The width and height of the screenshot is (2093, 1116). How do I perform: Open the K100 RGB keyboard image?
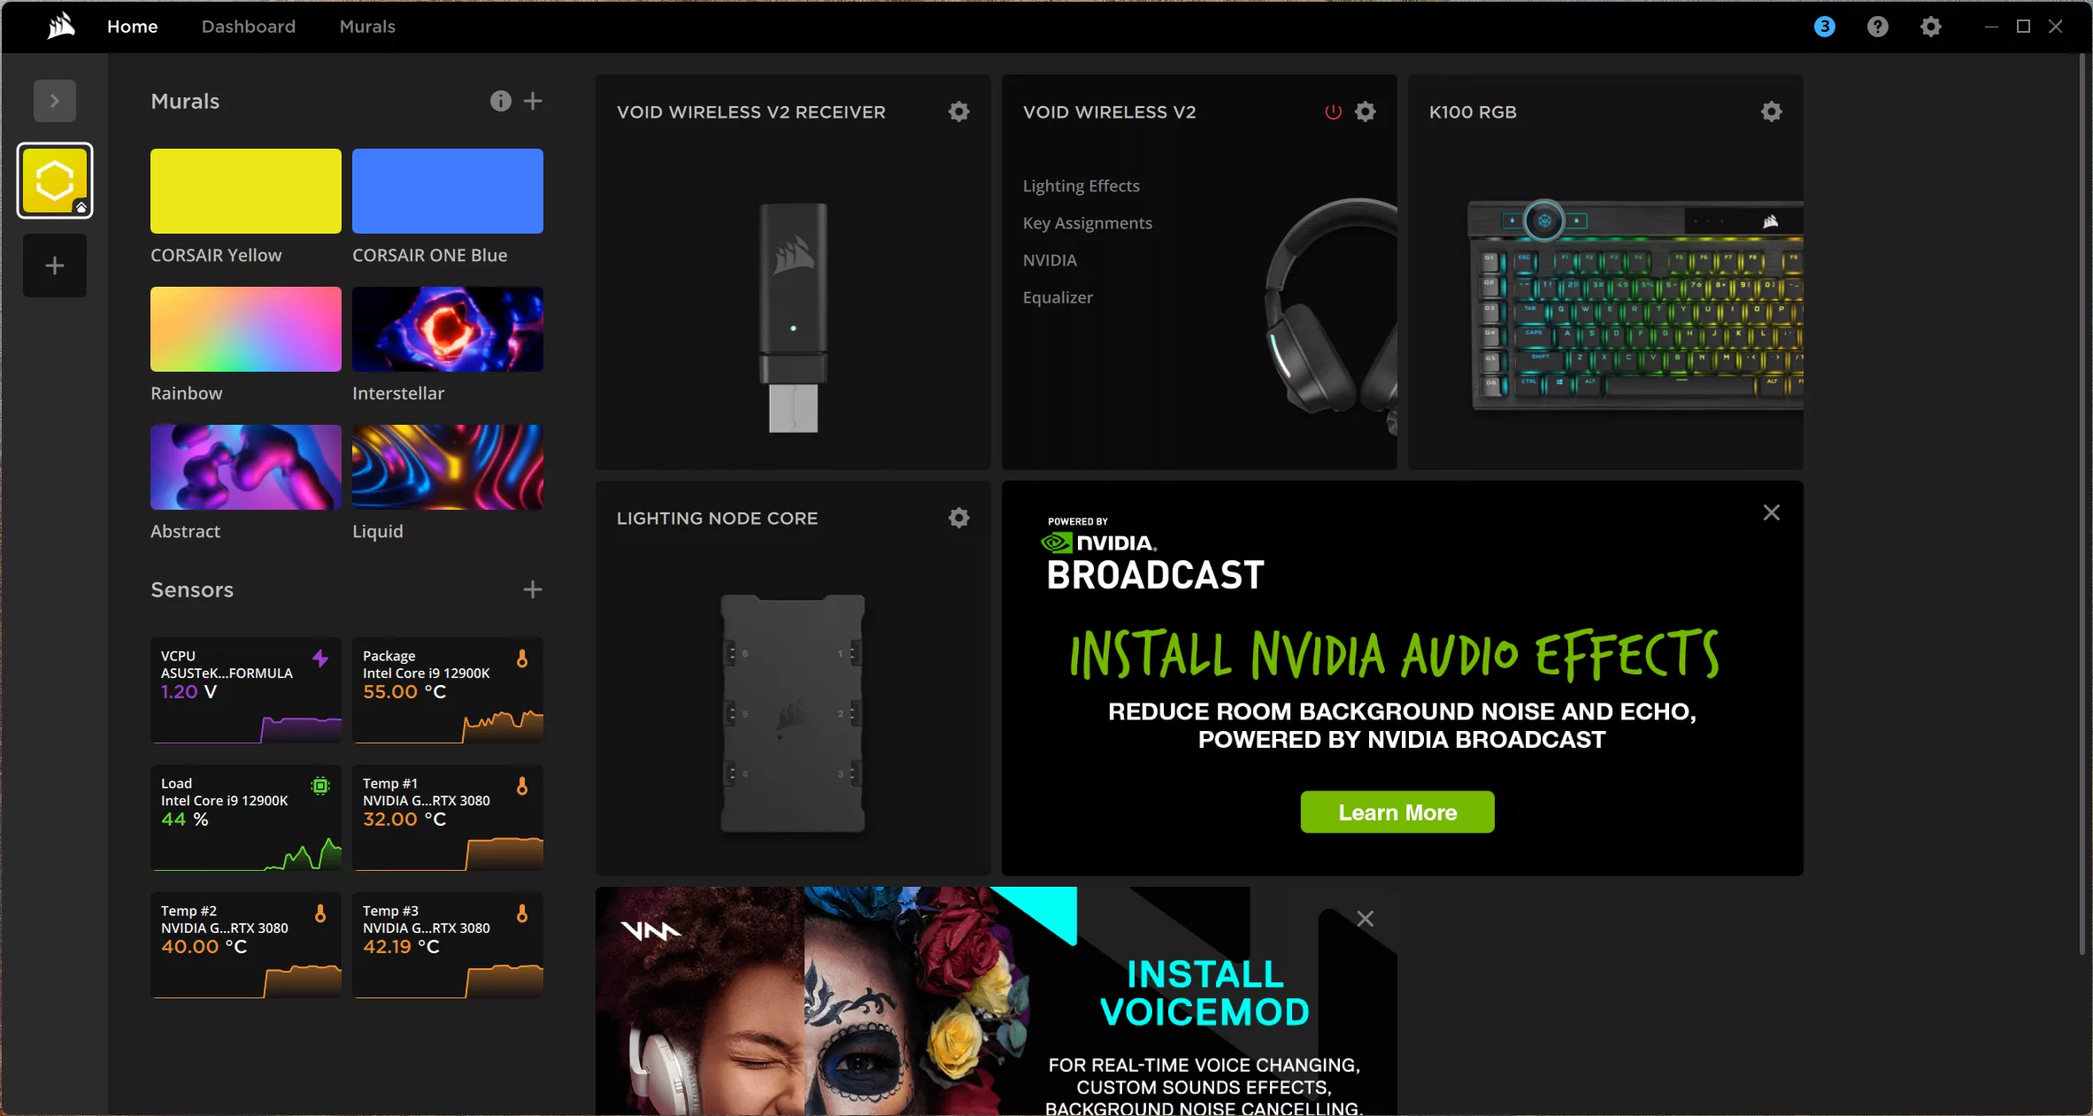1635,305
